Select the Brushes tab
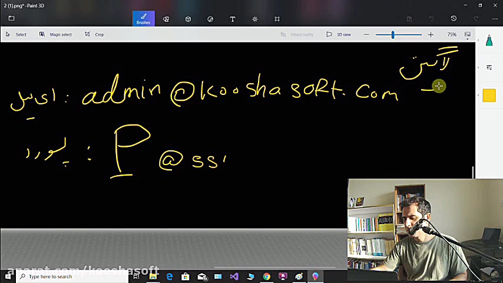503x283 pixels. click(143, 19)
